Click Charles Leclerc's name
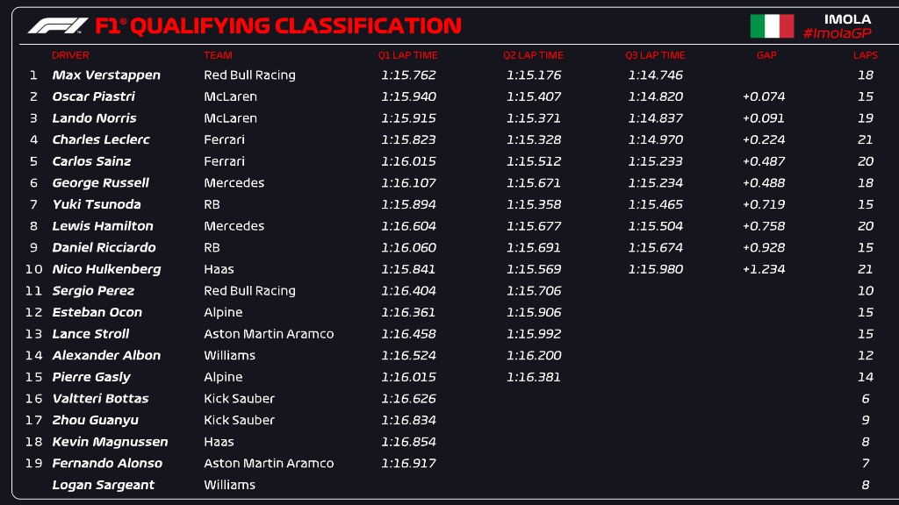This screenshot has width=899, height=505. point(101,139)
